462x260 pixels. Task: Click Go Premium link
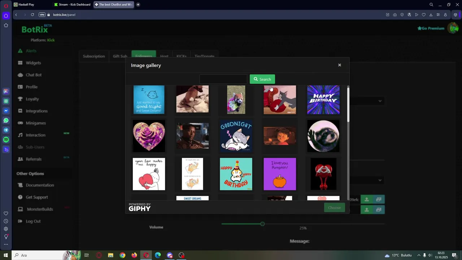pos(431,28)
